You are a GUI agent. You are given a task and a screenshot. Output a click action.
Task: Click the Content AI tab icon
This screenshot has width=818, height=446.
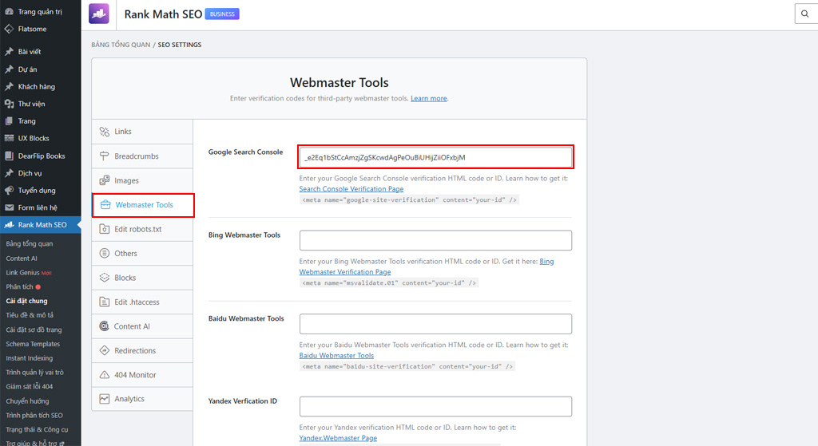(105, 326)
